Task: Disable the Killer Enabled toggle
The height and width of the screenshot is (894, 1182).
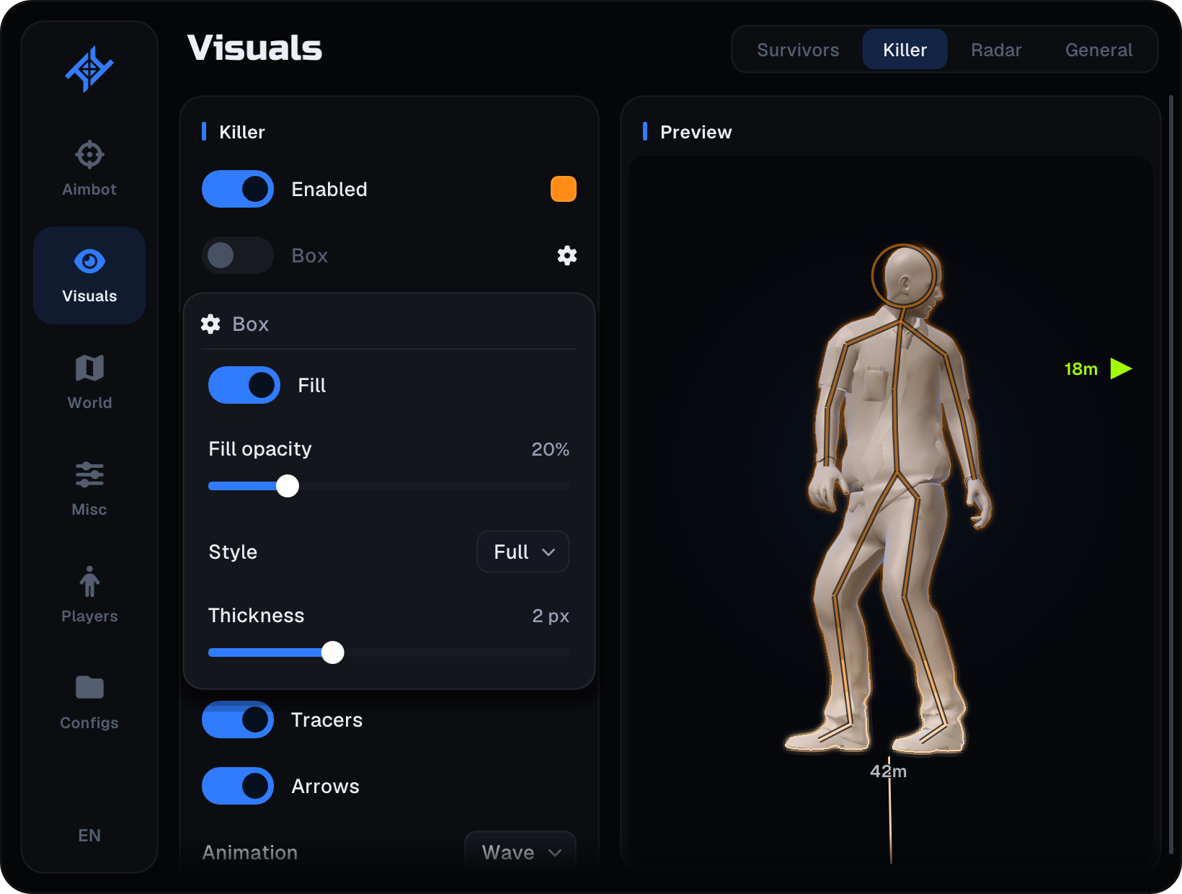Action: point(238,189)
